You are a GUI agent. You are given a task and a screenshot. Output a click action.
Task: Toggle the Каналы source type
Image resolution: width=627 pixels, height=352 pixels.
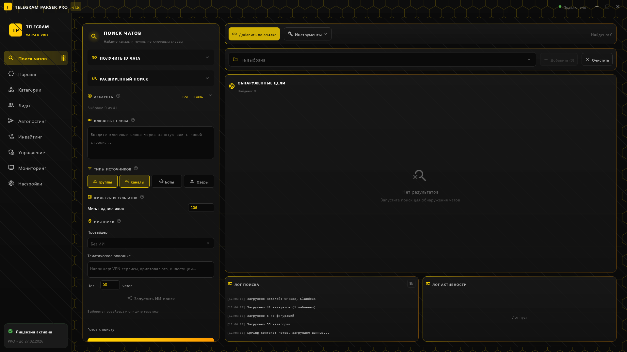pyautogui.click(x=134, y=182)
